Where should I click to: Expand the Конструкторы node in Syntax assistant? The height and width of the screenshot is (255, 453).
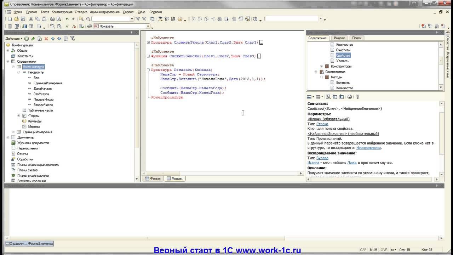[x=321, y=66]
